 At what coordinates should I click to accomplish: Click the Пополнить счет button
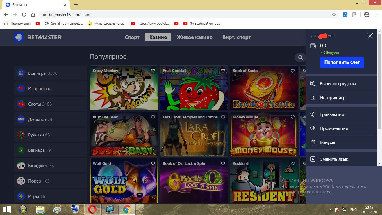click(342, 62)
